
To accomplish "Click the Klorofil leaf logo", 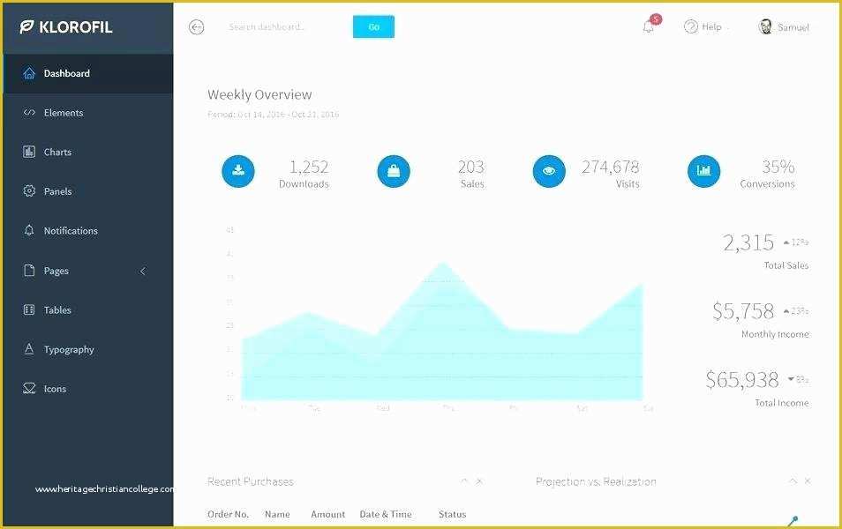I will [x=26, y=26].
